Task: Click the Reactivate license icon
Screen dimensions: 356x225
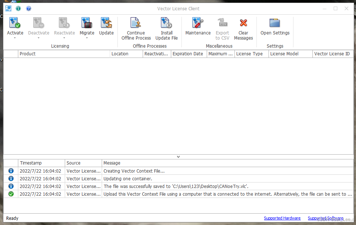Action: coord(64,23)
